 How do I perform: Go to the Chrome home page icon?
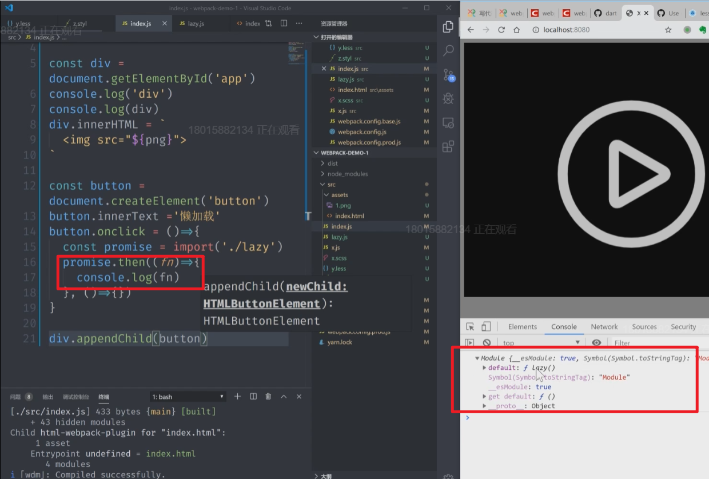click(516, 30)
